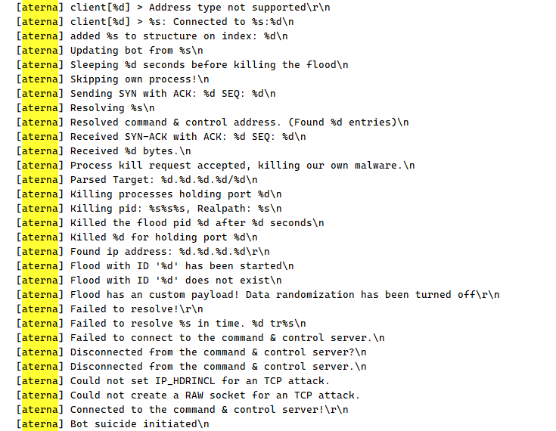556x431 pixels.
Task: Select the "Process kill request accepted" line
Action: tap(242, 166)
